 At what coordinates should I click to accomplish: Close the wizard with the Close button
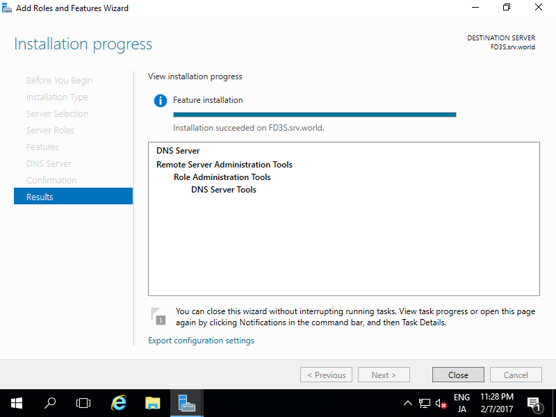coord(458,375)
